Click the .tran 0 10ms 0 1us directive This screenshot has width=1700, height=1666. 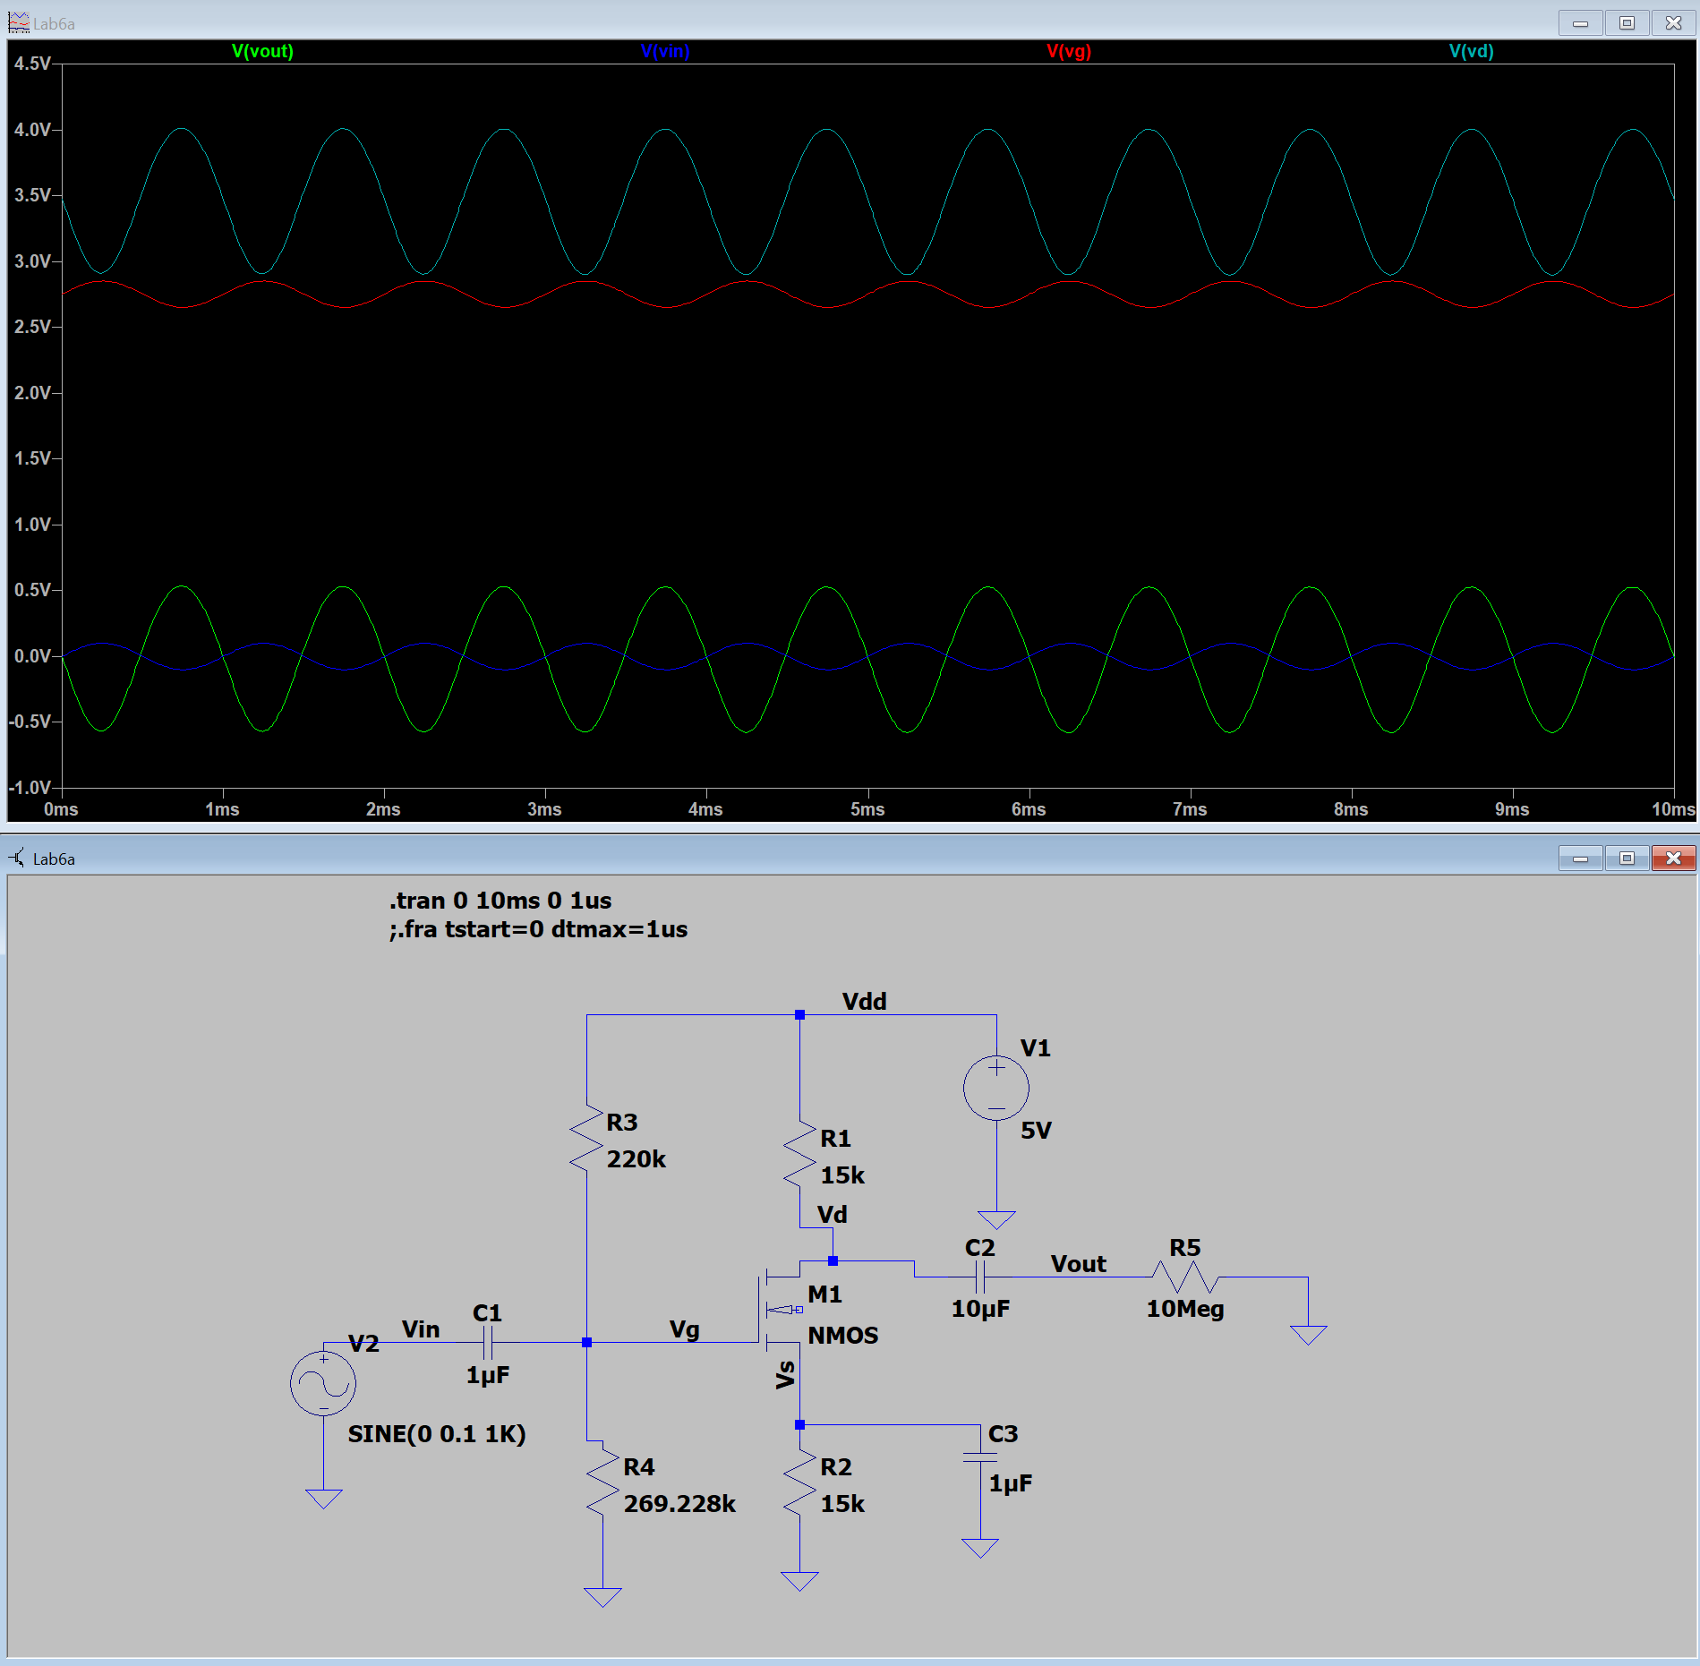[500, 900]
